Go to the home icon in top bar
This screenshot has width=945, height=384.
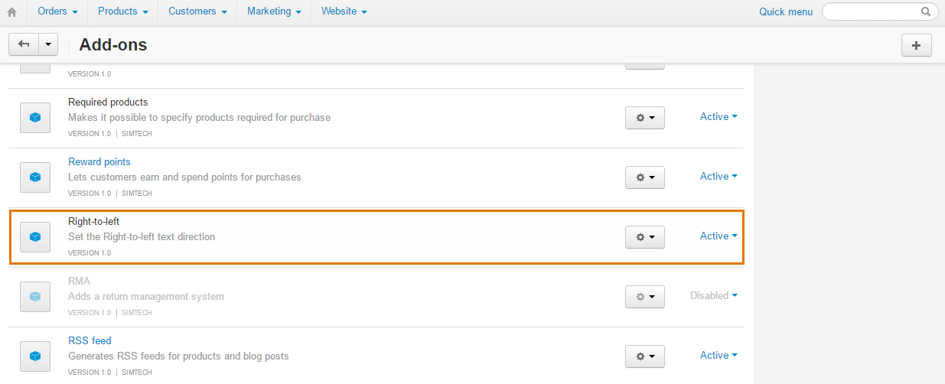click(11, 11)
